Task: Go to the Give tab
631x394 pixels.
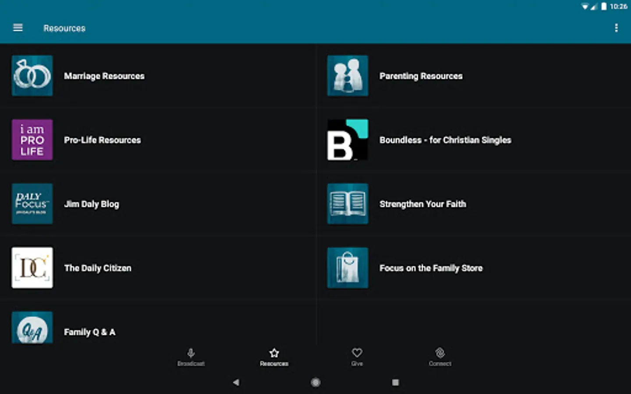Action: 357,357
